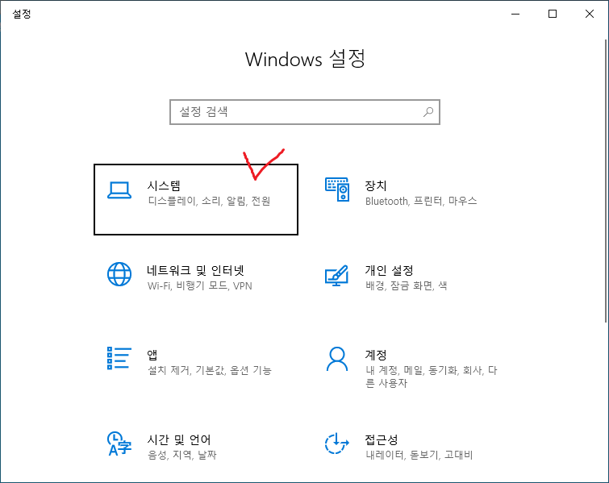Open 개인 설정 title
Screen dimensions: 609x483
tap(389, 270)
